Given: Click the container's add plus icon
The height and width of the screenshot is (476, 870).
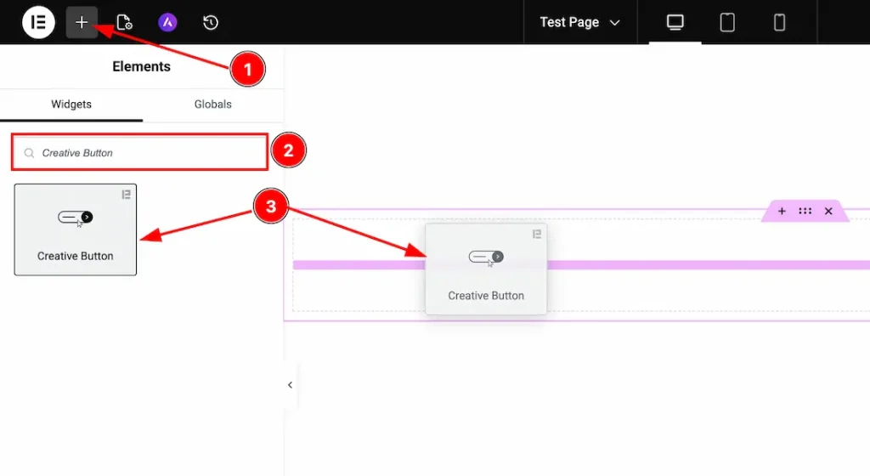Looking at the screenshot, I should pos(782,211).
